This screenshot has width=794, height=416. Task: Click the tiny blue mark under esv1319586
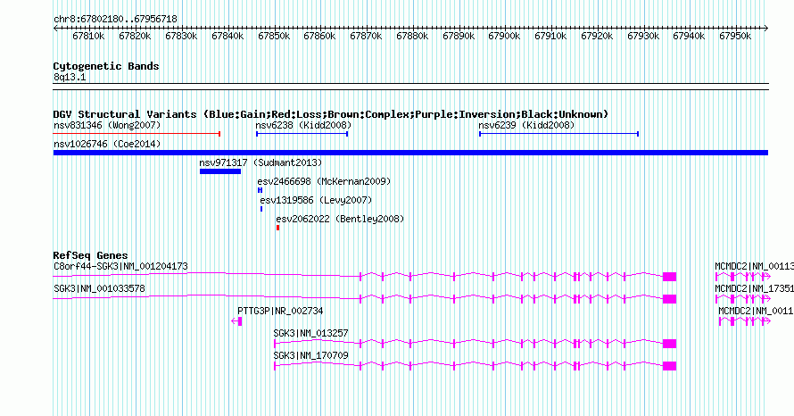click(261, 209)
